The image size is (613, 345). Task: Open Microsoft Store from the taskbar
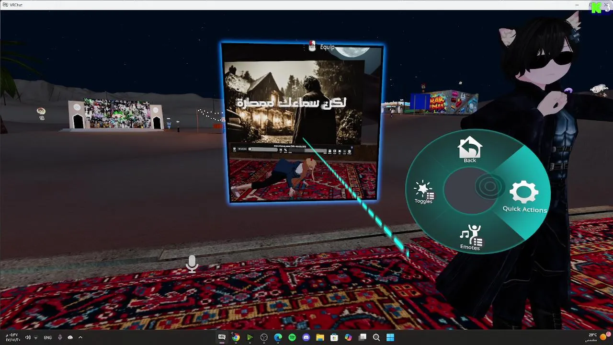[x=334, y=337]
